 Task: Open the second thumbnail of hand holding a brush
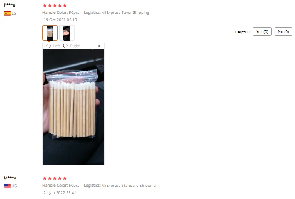coord(67,33)
